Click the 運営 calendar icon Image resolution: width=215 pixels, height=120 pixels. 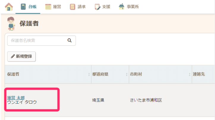coord(48,7)
